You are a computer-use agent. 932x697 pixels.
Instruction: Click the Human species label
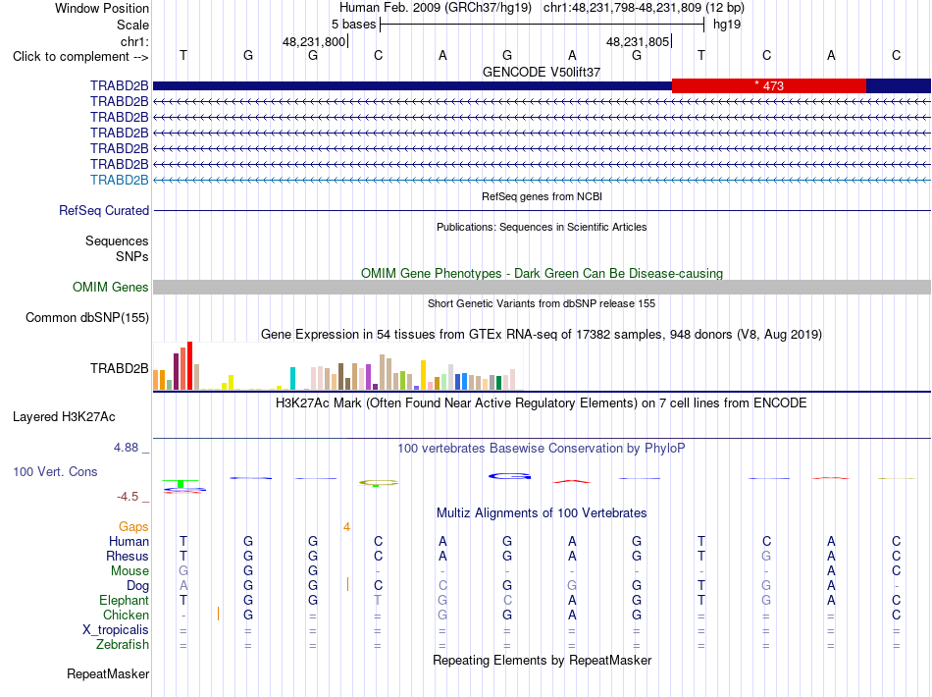(x=129, y=541)
